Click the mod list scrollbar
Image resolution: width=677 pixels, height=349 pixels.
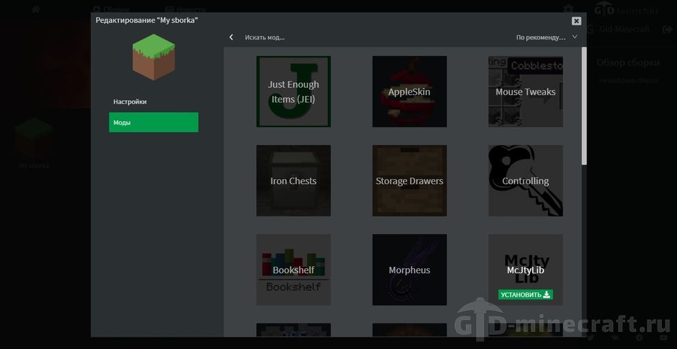point(584,106)
